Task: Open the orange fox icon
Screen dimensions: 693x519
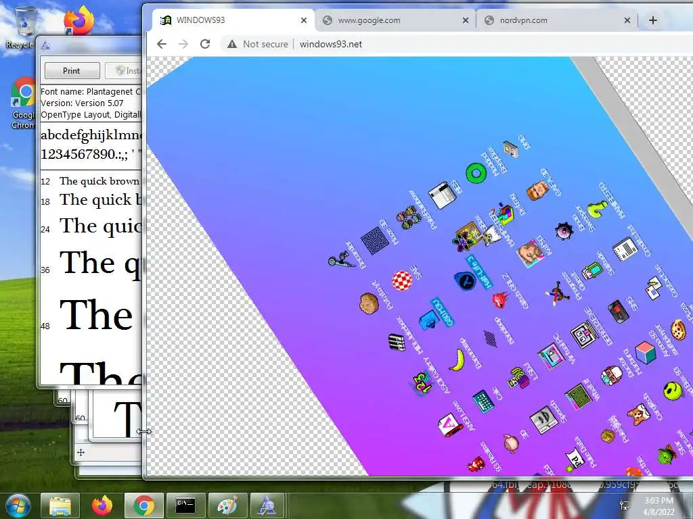Action: coord(639,414)
